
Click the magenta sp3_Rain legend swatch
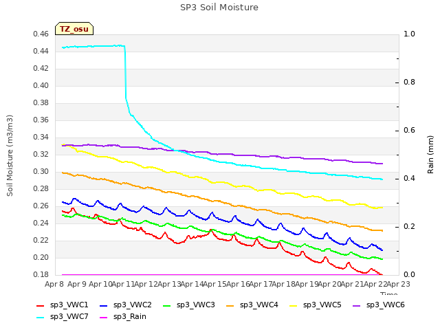pos(104,318)
